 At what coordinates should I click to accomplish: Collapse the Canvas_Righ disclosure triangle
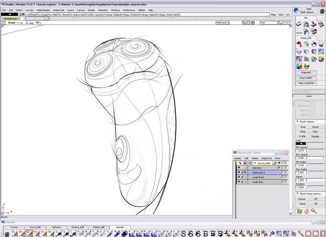(255, 163)
